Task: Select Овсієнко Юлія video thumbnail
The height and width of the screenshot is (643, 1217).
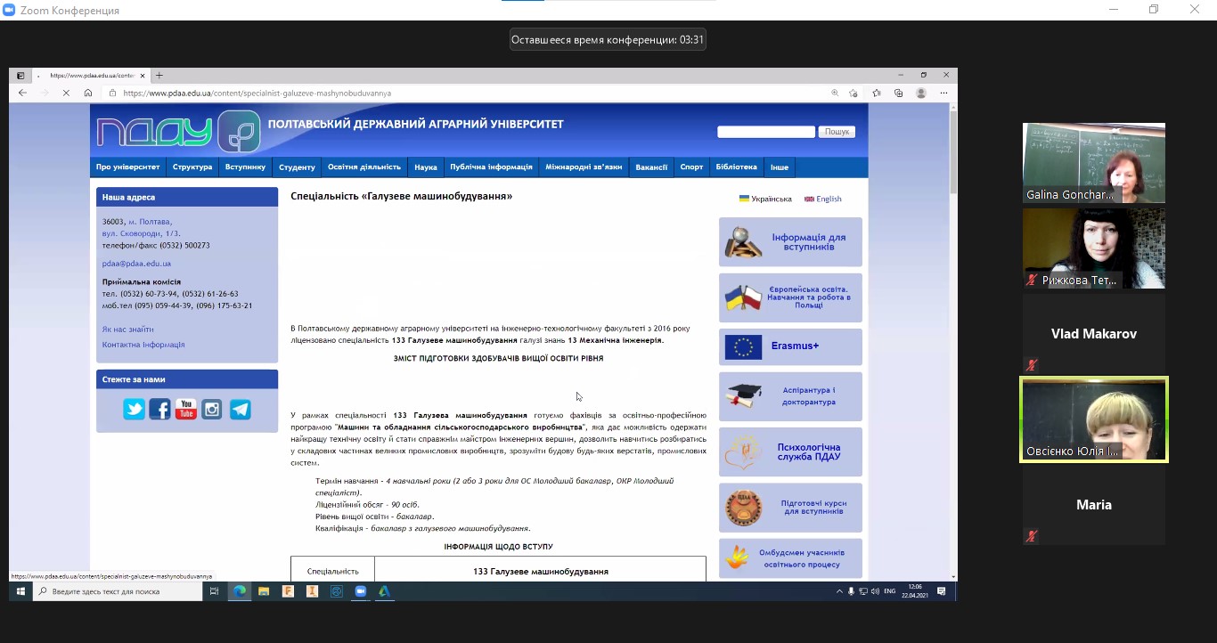Action: click(1094, 419)
